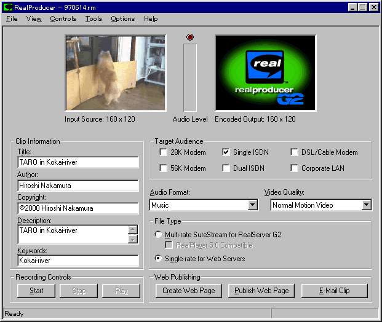Click the Encoded Output: 160 x 120 label

(255, 119)
